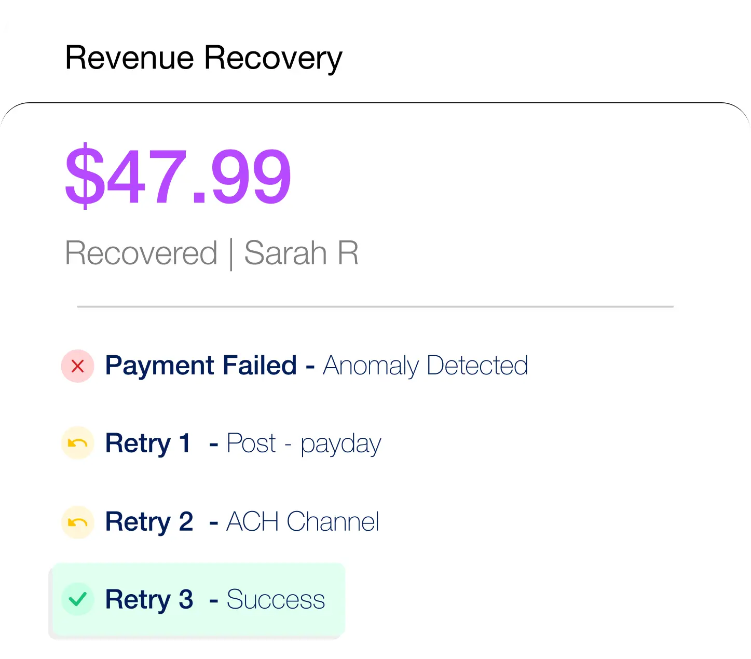Click the yellow retry arrow beside Retry 1
The width and height of the screenshot is (751, 659).
78,443
